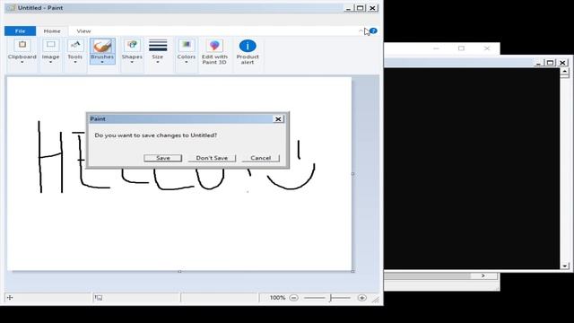Screen dimensions: 574x323
Task: Open the Colors group
Action: [x=187, y=52]
